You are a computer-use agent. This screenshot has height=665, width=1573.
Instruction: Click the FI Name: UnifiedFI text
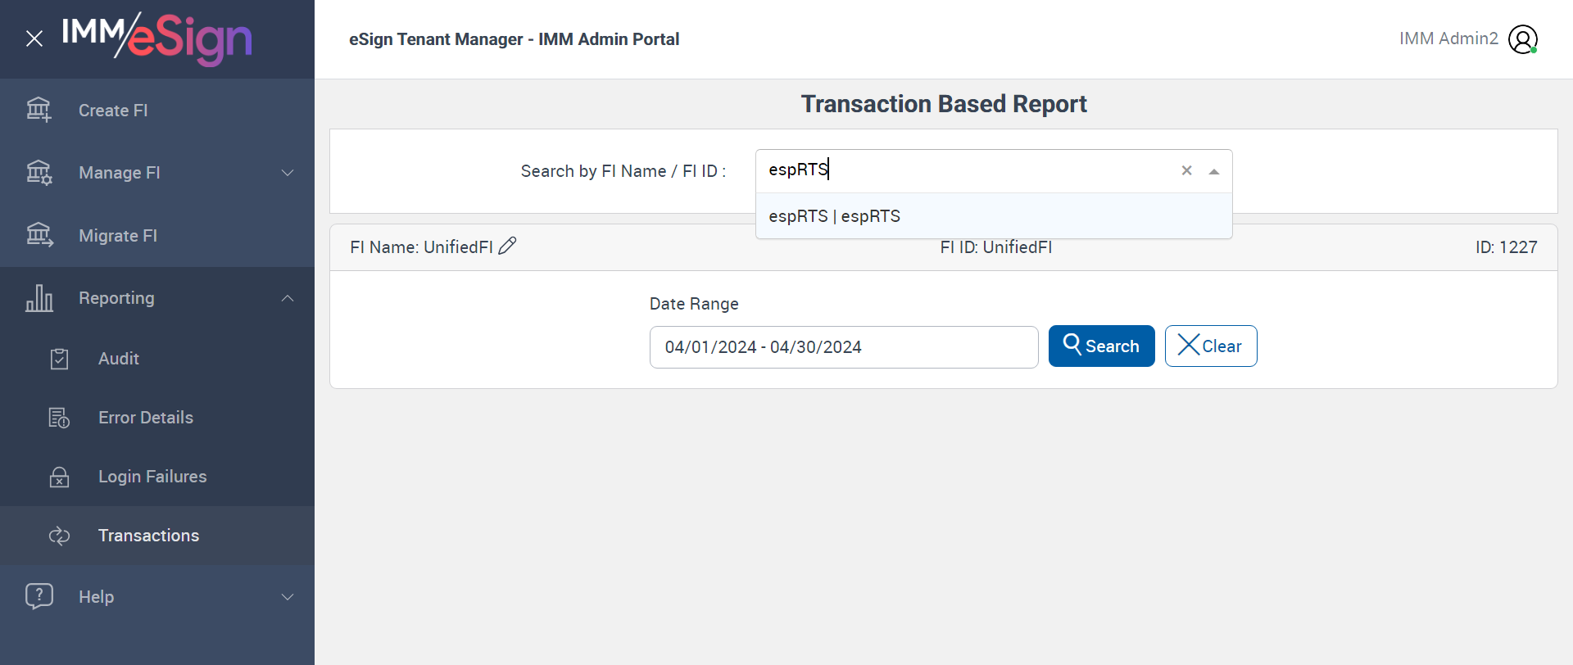tap(421, 247)
